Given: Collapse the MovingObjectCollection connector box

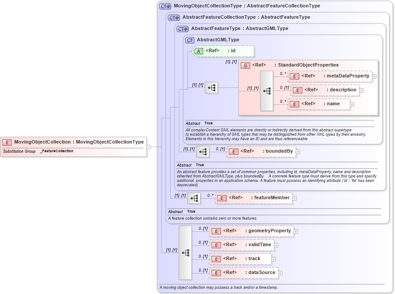Looking at the screenshot, I should [x=149, y=147].
